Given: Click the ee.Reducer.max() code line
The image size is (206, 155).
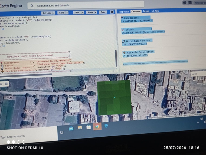Looking at the screenshot, I should point(14,40).
